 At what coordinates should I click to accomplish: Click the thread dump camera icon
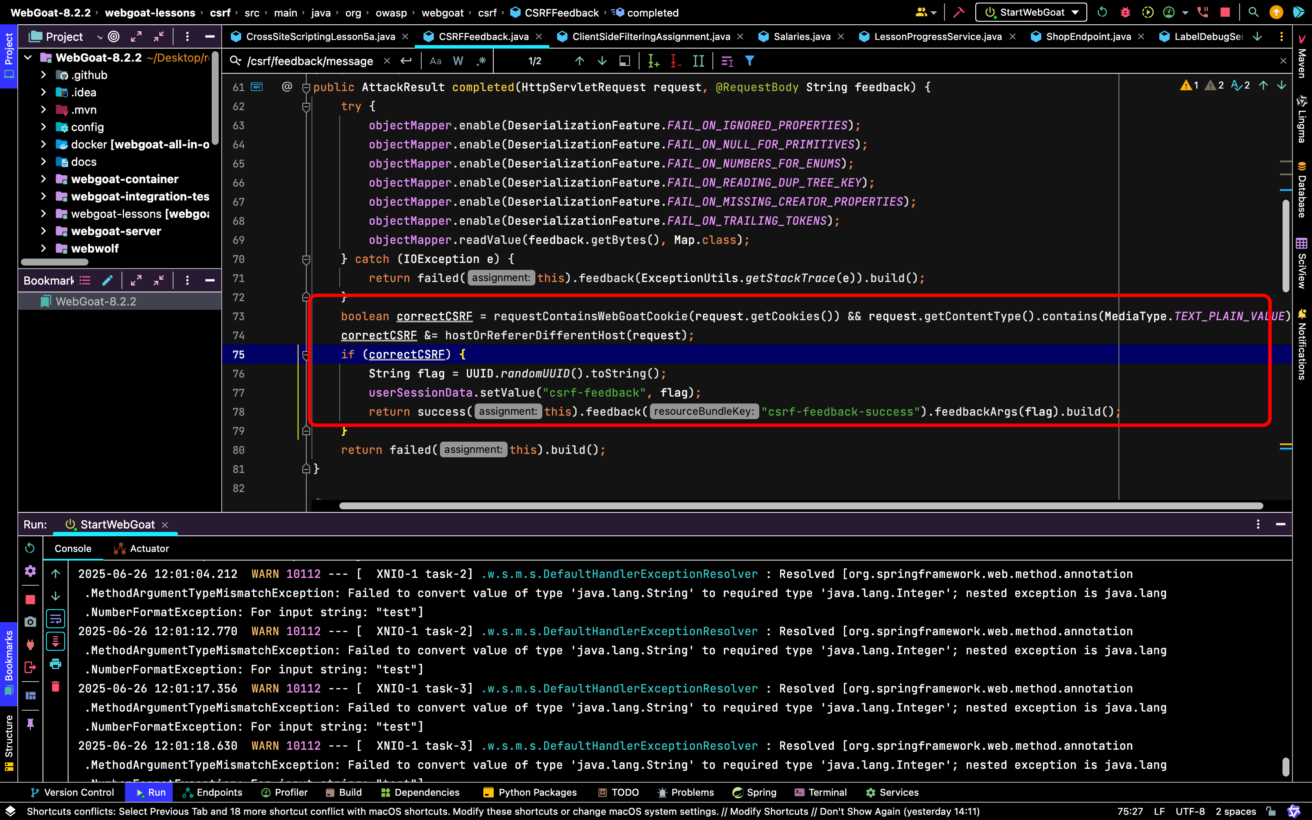click(30, 621)
